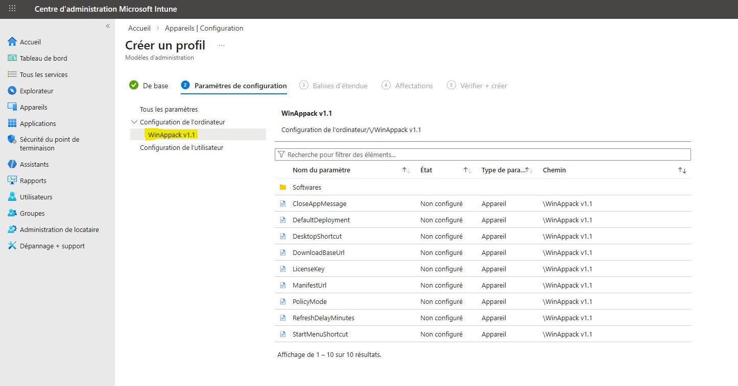
Task: Open the Softwares folder
Action: 306,187
